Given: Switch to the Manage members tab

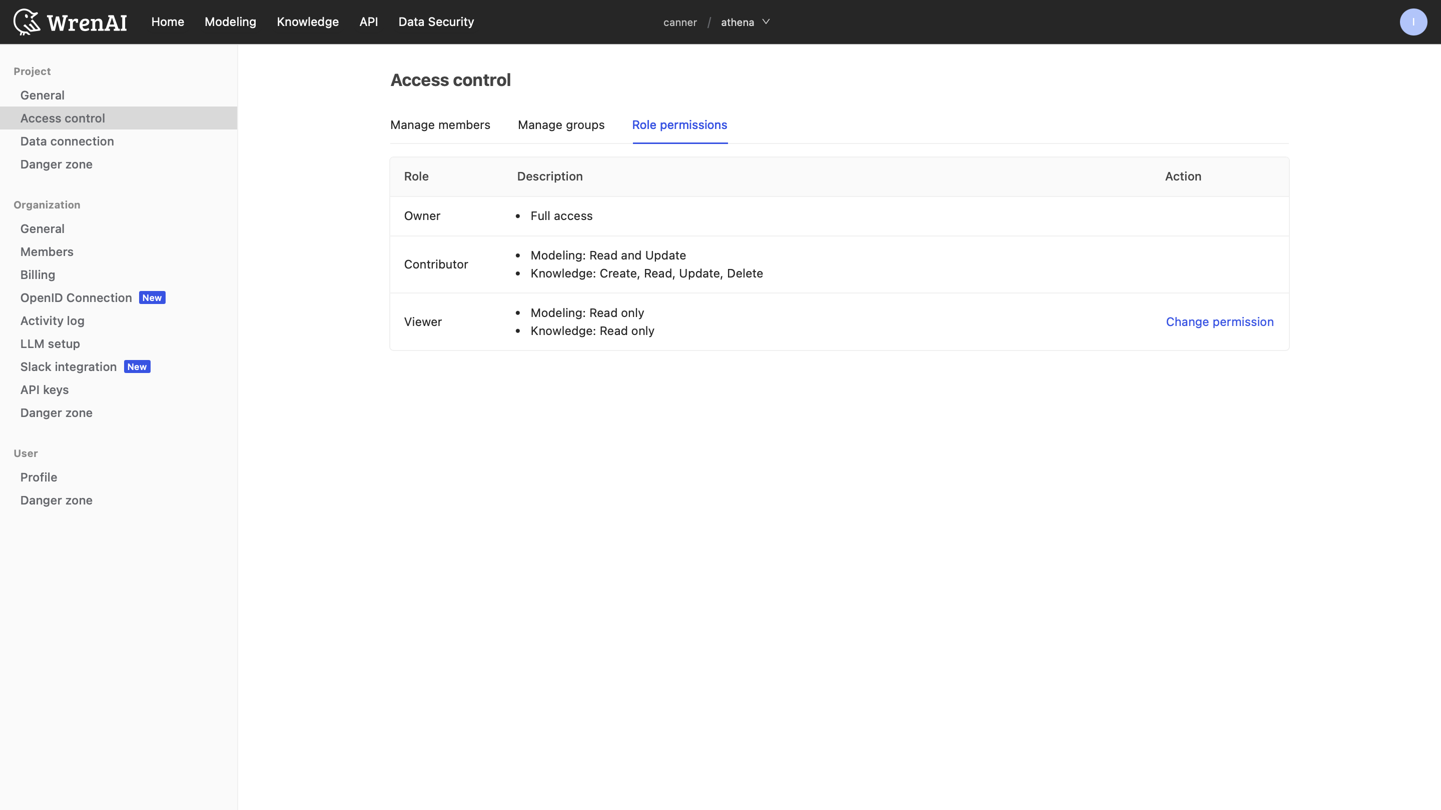Looking at the screenshot, I should (x=440, y=124).
